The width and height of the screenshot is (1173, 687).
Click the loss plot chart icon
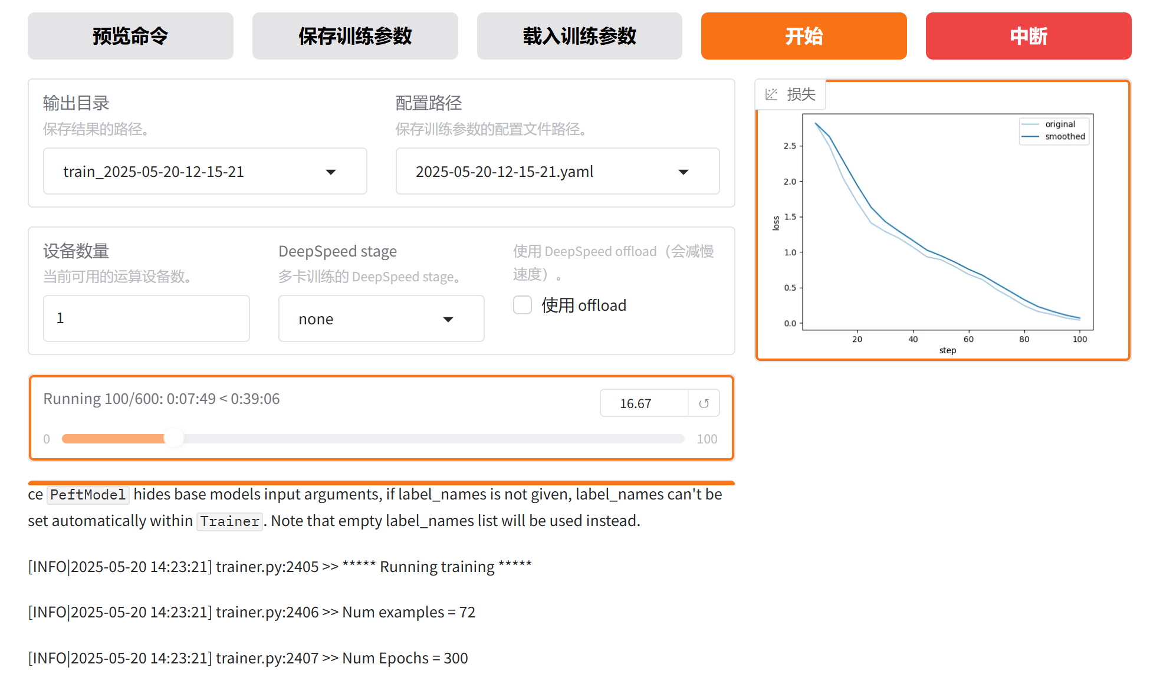coord(771,94)
